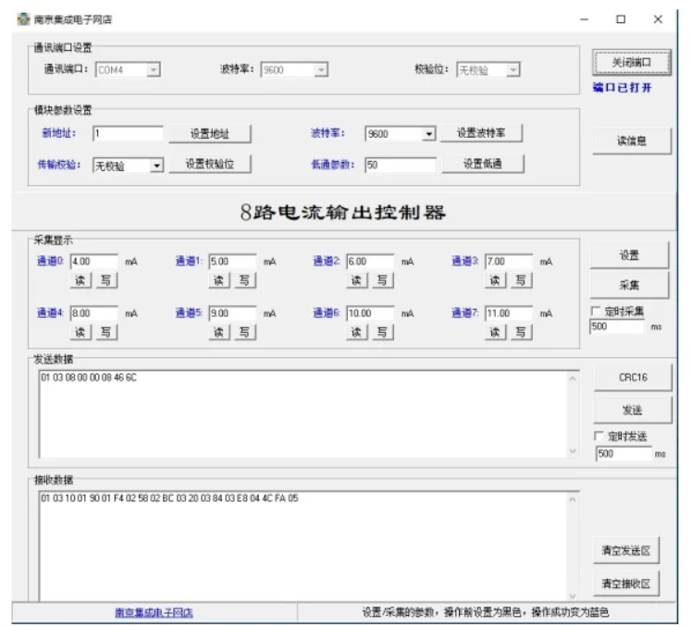This screenshot has height=627, width=692.
Task: Click the 通道2 value field 6.00
Action: (370, 261)
